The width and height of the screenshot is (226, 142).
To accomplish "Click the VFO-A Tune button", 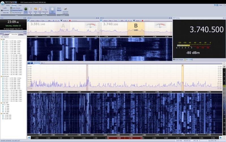I will [x=43, y=21].
